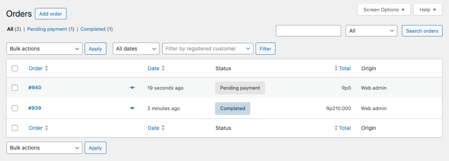This screenshot has width=449, height=161.
Task: Click the Order column header link at top
Action: click(x=36, y=68)
